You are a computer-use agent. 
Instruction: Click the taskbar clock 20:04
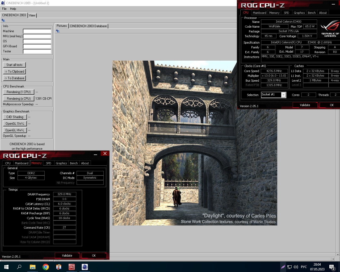(317, 265)
